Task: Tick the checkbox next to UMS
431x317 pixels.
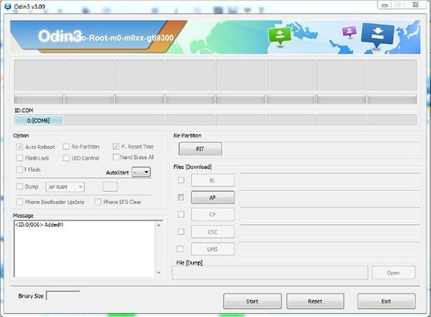Action: [x=180, y=249]
